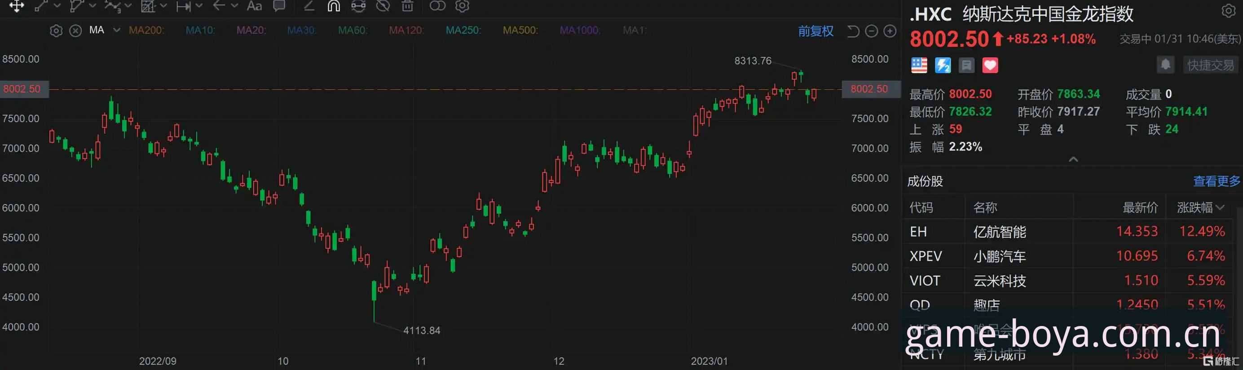Remove the MA indicator with the X icon

coord(75,31)
